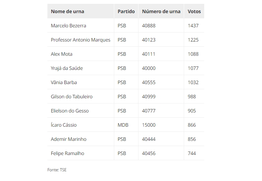Click the 'Votos' column header

tap(194, 11)
